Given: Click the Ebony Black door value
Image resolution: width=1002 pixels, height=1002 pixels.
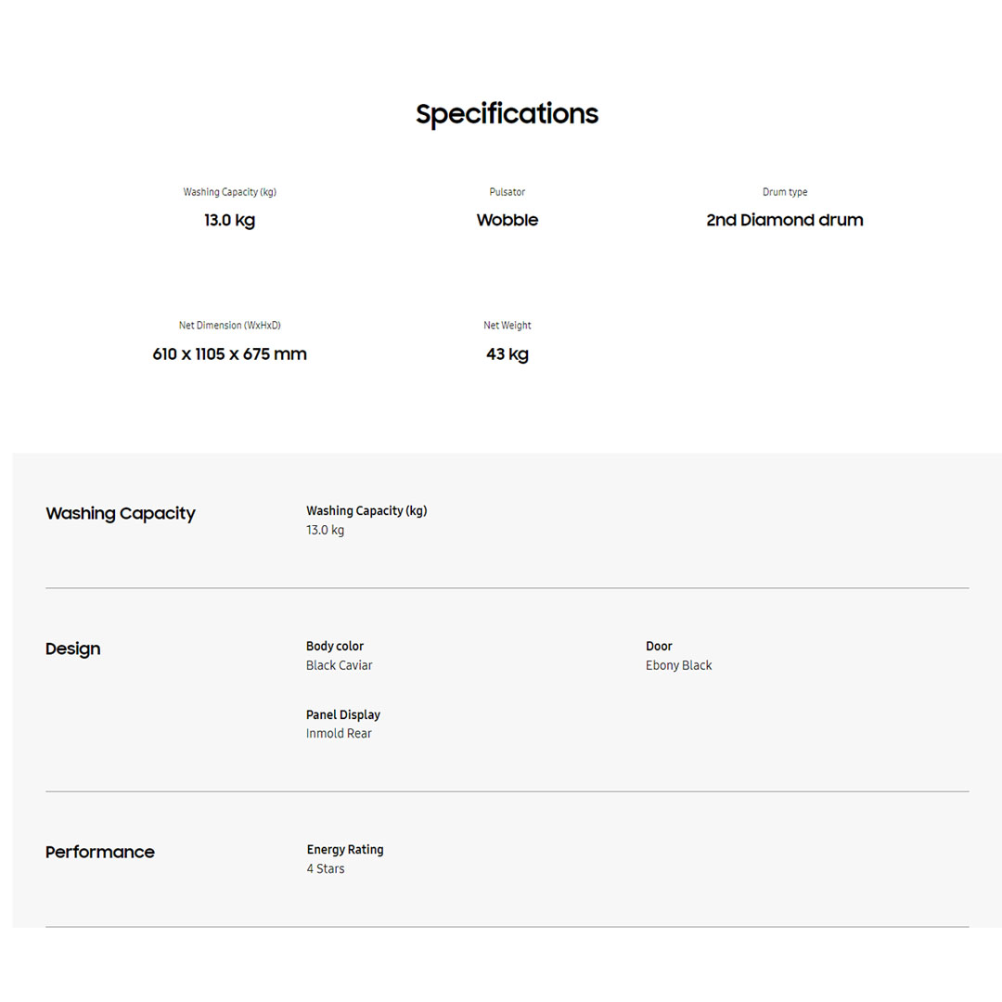Looking at the screenshot, I should pos(678,666).
